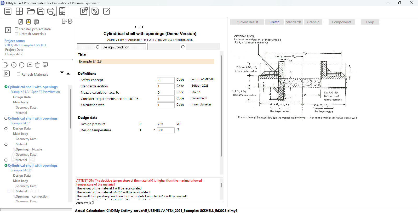The image size is (418, 213).
Task: Click green check beside Example E4.5.2 shell heading
Action: pos(6,165)
